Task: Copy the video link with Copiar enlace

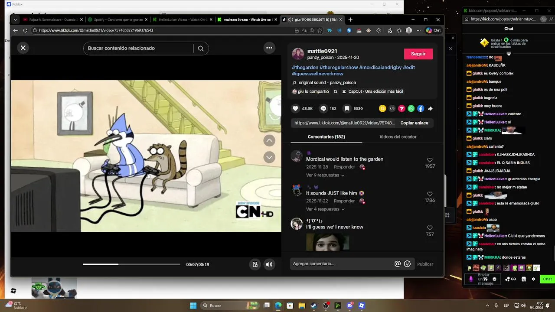Action: click(x=414, y=123)
